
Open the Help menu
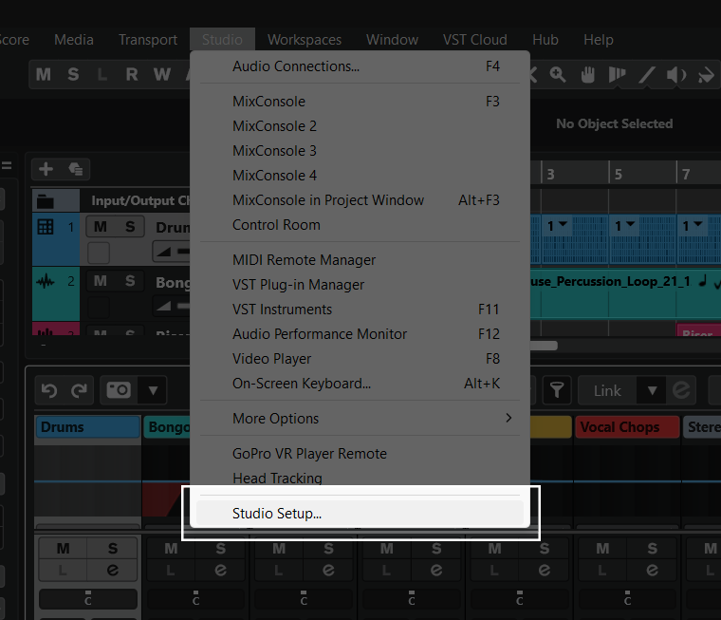598,40
